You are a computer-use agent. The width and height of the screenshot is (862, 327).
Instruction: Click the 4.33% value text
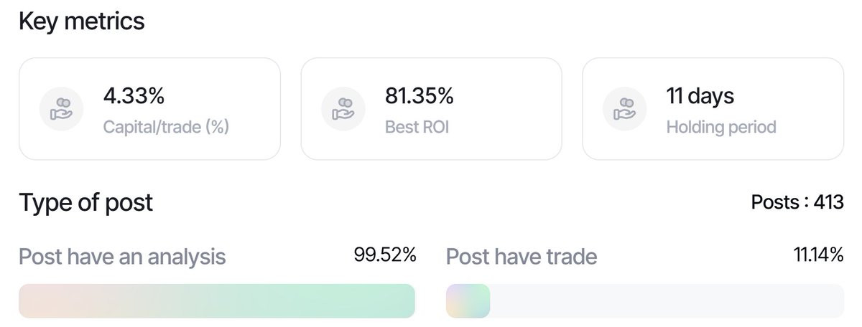pos(134,95)
